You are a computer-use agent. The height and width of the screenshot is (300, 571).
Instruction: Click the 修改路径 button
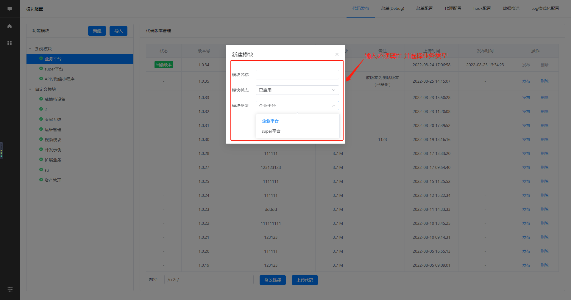point(272,280)
